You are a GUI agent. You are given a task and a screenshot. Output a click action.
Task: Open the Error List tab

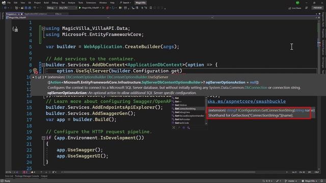coord(9,176)
